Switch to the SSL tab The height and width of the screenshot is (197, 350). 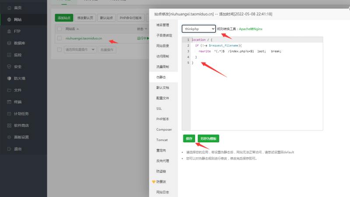point(159,108)
